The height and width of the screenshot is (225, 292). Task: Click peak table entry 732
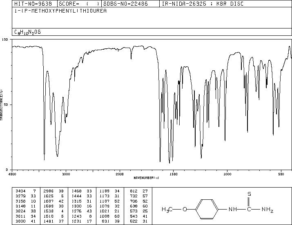click(x=134, y=196)
